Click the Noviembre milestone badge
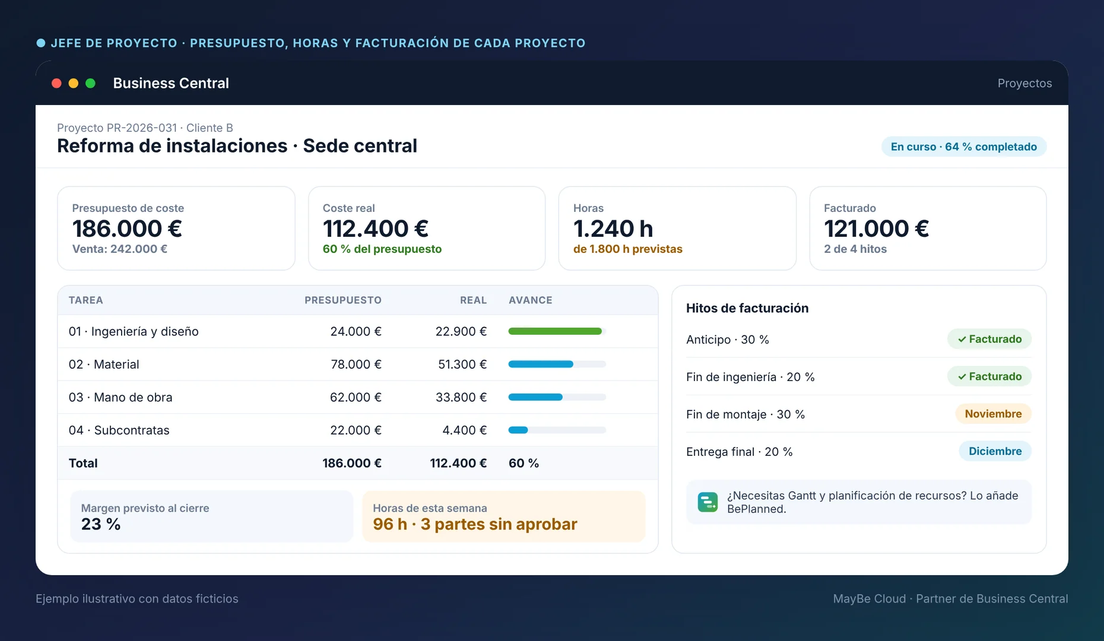 pyautogui.click(x=993, y=414)
